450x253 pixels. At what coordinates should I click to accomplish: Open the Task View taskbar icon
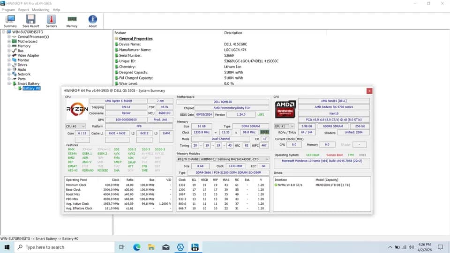click(x=122, y=247)
